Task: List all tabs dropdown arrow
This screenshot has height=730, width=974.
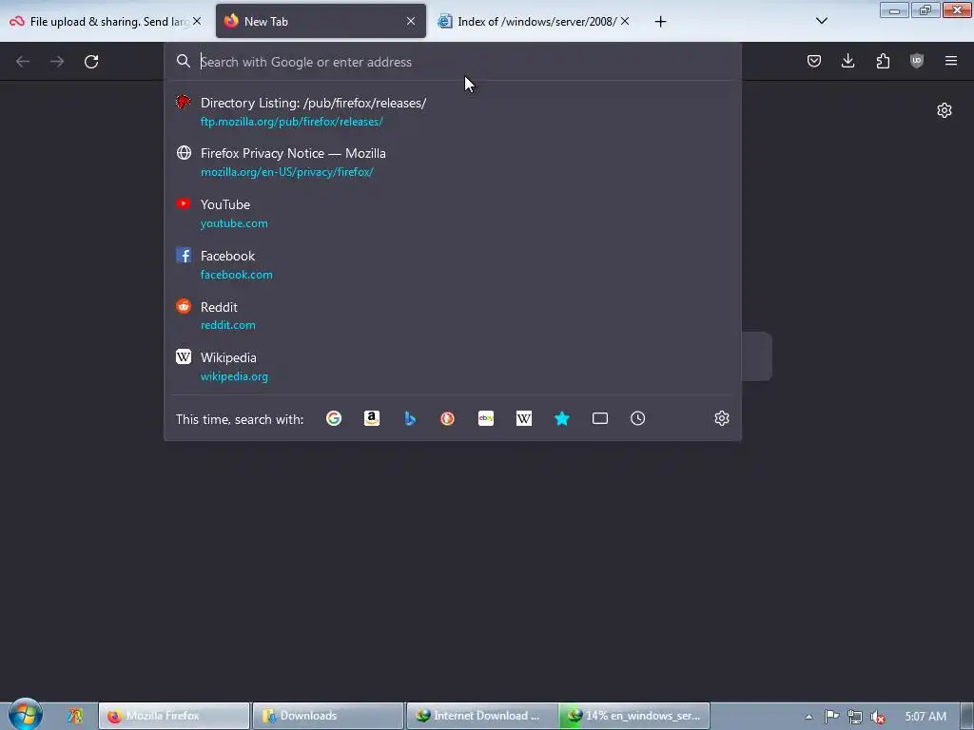Action: click(821, 21)
